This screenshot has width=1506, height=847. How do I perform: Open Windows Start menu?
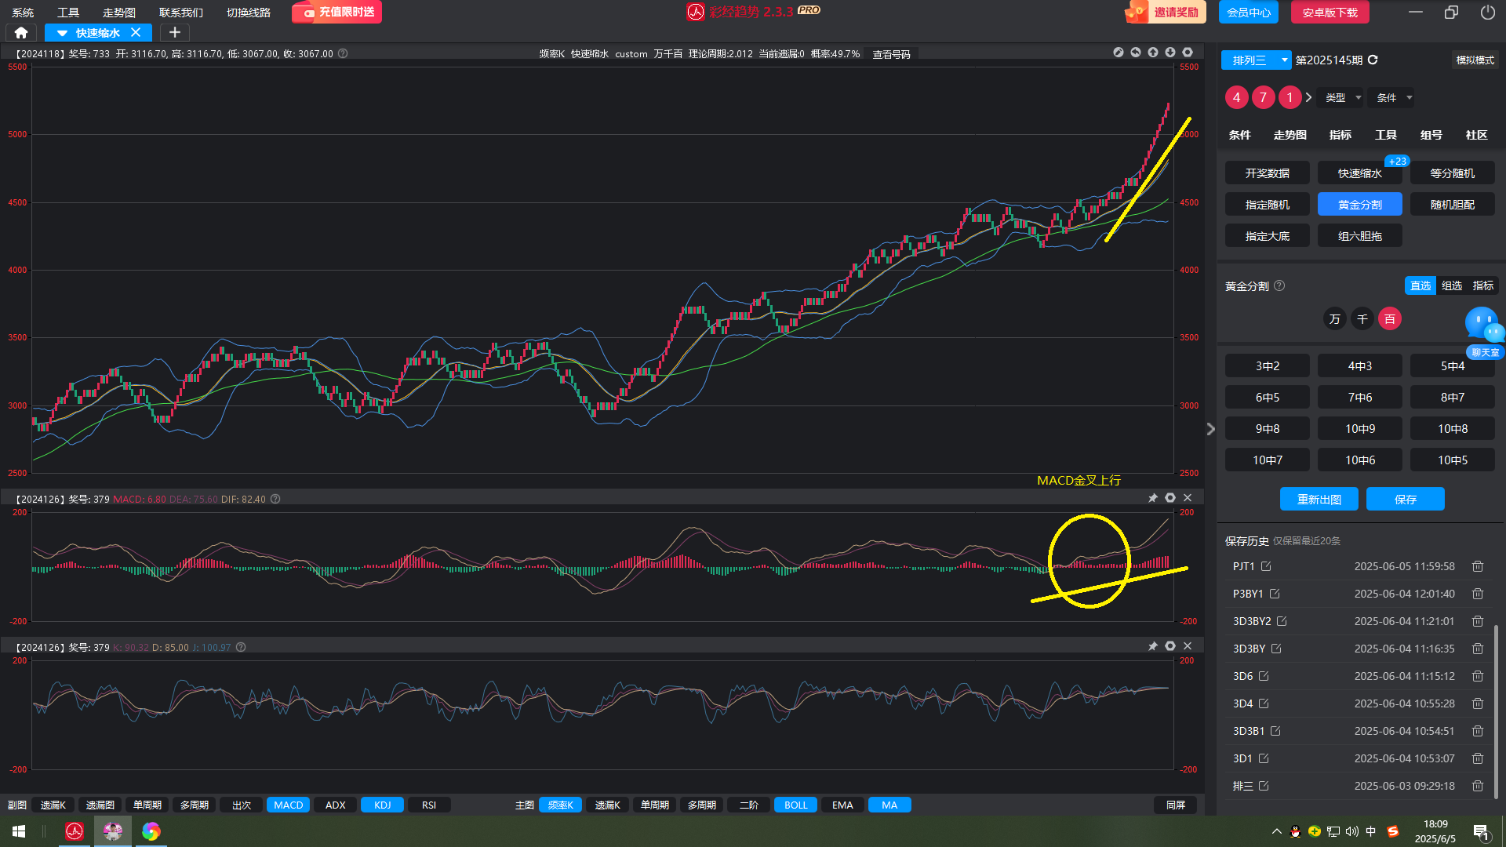click(x=19, y=831)
